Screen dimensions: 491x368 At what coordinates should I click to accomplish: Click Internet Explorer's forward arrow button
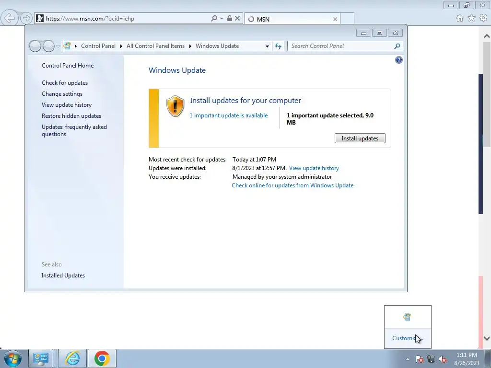(x=26, y=19)
